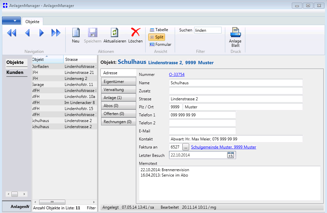Click the ellipsis button beside Faktura an
This screenshot has width=327, height=213.
pos(186,147)
